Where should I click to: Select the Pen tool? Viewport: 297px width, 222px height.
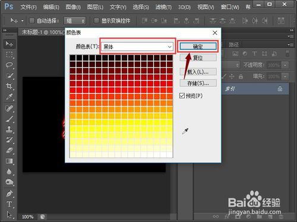[9, 193]
